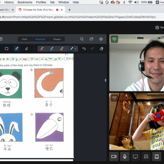
Task: Mute or unmute the microphone
Action: (x=125, y=157)
